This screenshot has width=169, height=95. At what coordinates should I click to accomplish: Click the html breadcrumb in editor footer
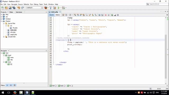coord(52,86)
